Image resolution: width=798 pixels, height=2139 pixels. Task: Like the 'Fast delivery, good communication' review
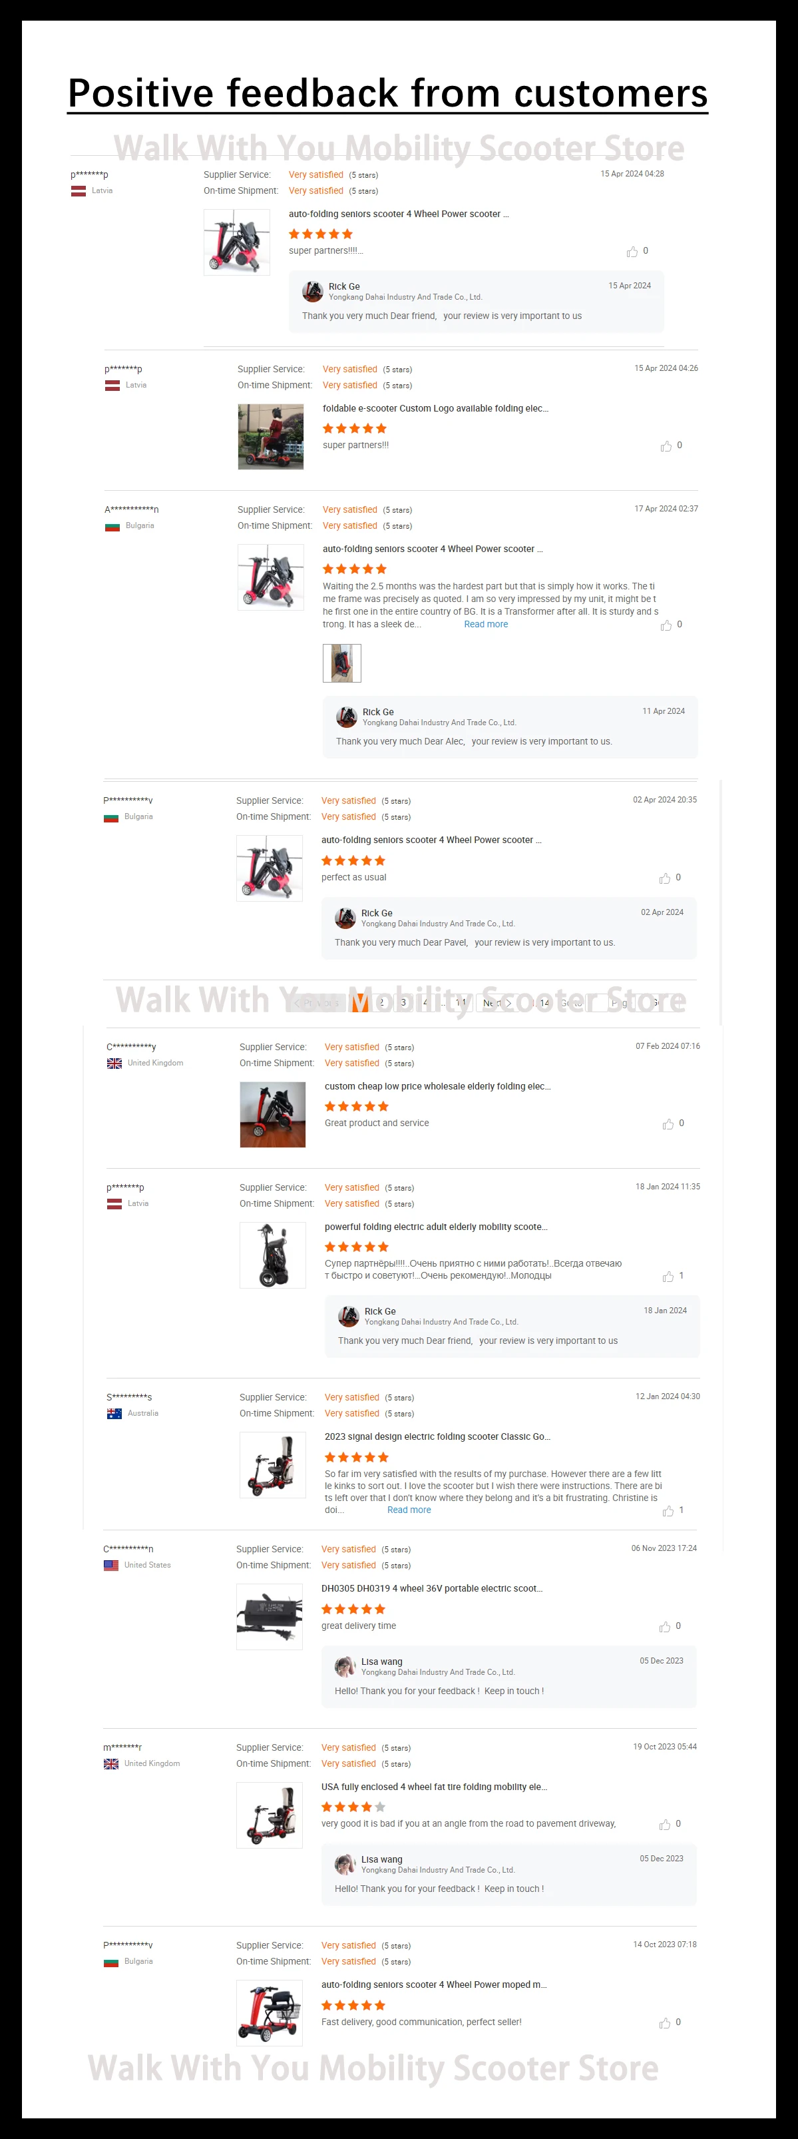(664, 2022)
